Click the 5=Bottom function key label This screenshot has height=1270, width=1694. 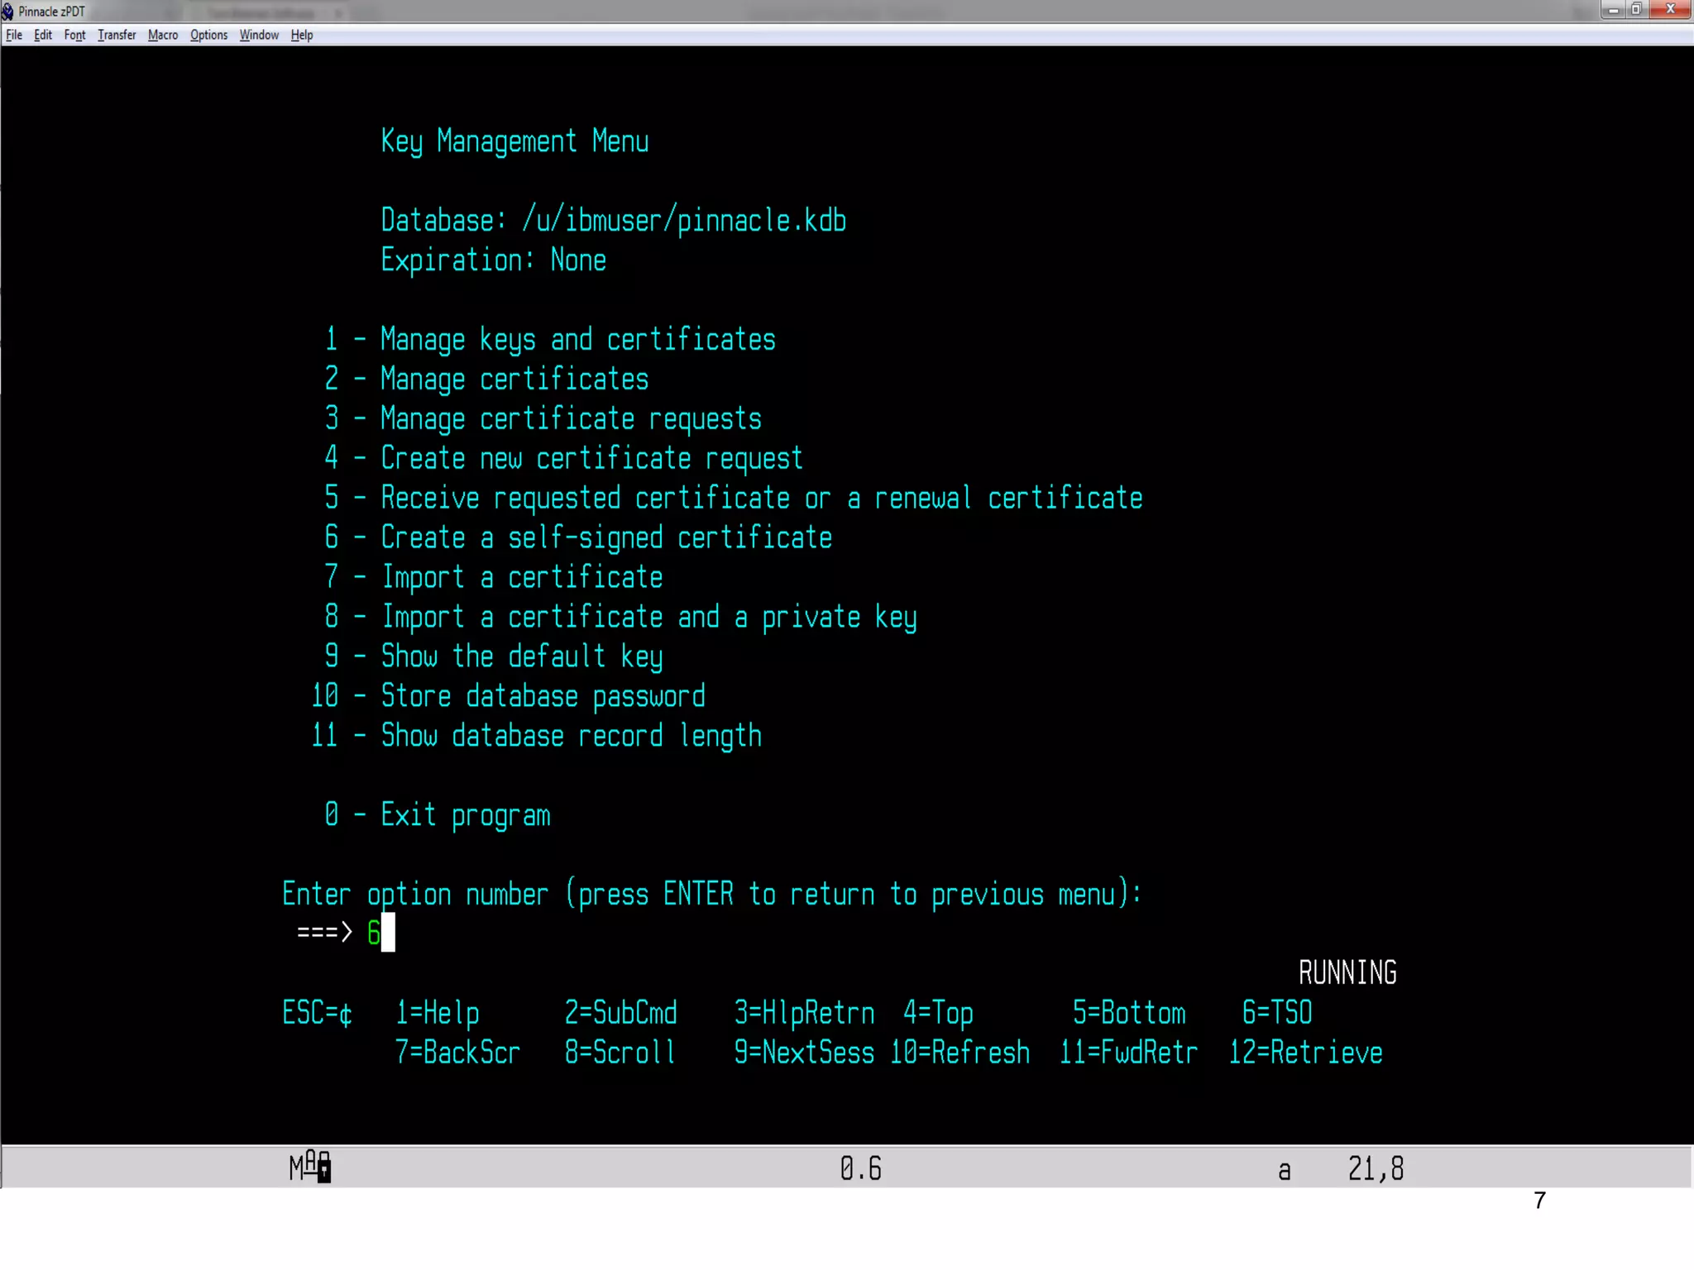(1129, 1013)
